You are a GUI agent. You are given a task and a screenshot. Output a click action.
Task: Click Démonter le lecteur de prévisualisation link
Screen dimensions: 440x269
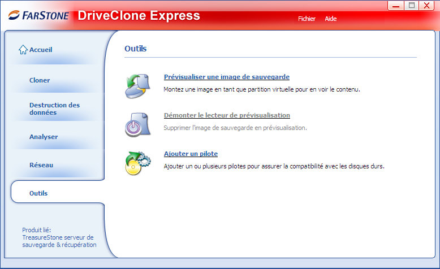pos(227,115)
